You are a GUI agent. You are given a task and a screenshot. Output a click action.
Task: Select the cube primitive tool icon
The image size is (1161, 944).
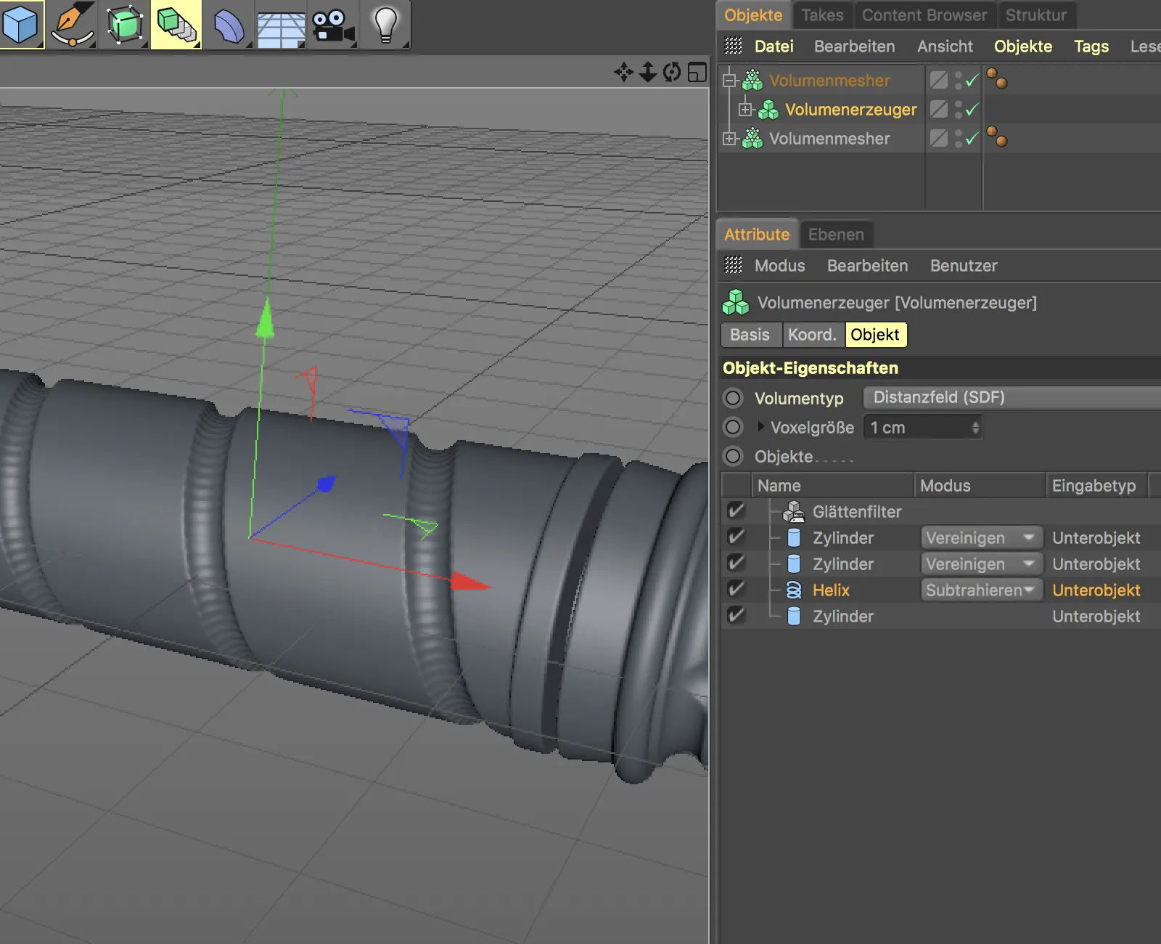21,25
